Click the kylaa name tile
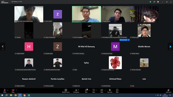173x97 pixels. pyautogui.click(x=86, y=63)
